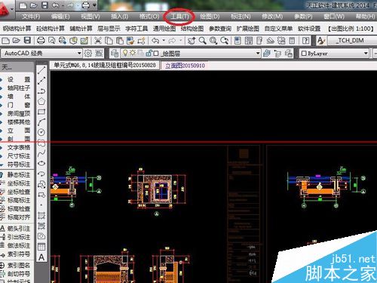This screenshot has height=283, width=377.
Task: Select the Line tool in draw toolbar
Action: tap(41, 70)
